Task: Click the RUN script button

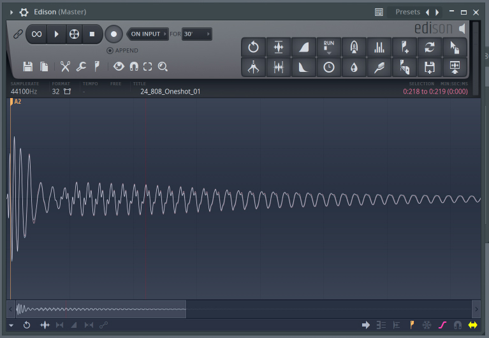Action: (329, 47)
